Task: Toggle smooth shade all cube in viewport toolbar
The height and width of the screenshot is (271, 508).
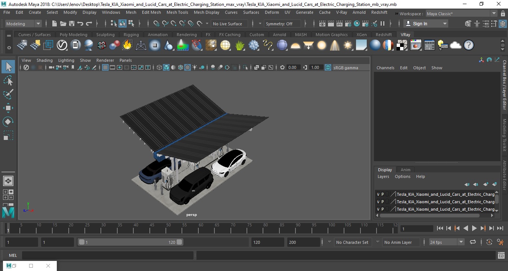Action: pos(166,67)
